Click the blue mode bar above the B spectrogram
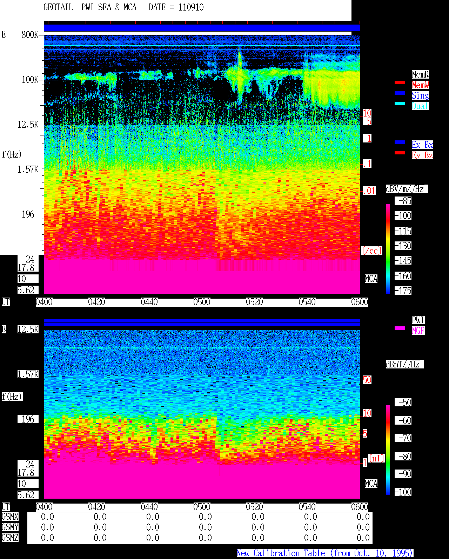Image resolution: width=449 pixels, height=559 pixels. pyautogui.click(x=202, y=323)
